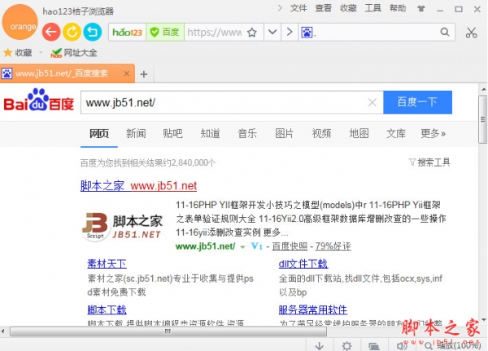Open the 百度快照 cached link
Screen dimensions: 488x351
click(290, 246)
